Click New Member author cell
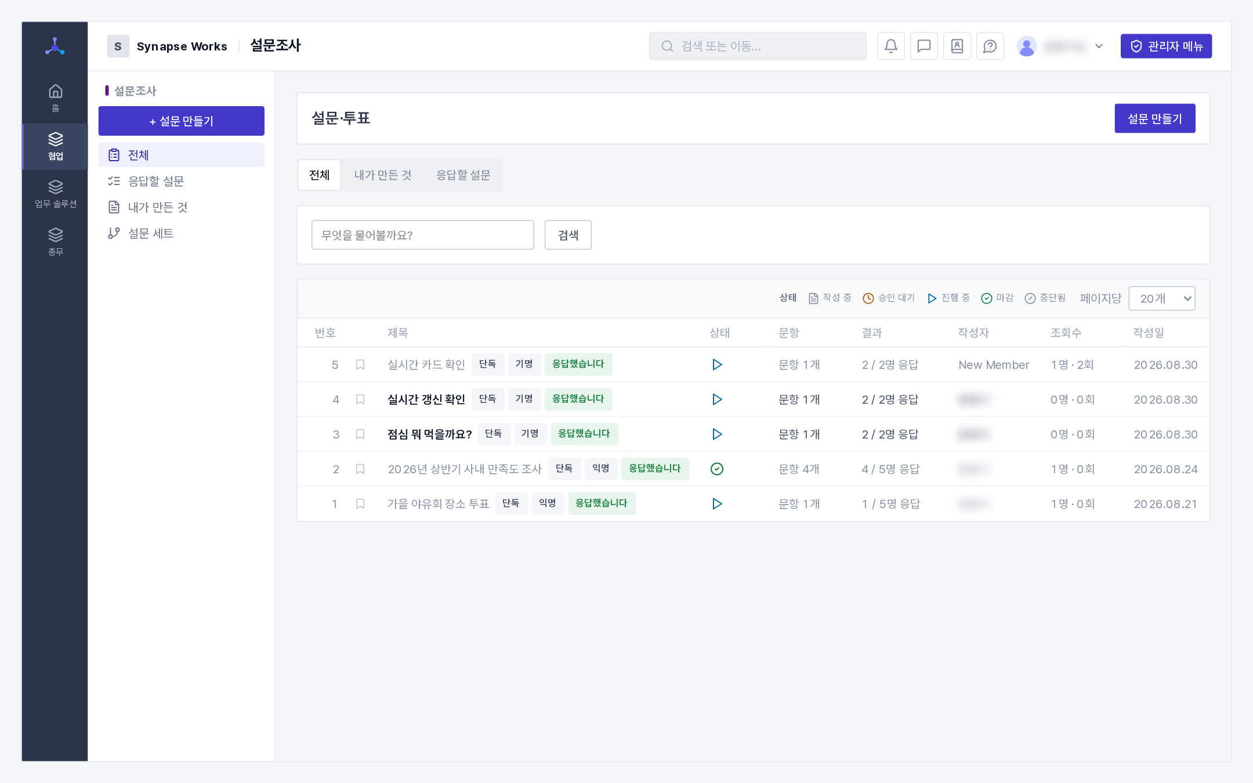This screenshot has height=783, width=1253. tap(994, 365)
